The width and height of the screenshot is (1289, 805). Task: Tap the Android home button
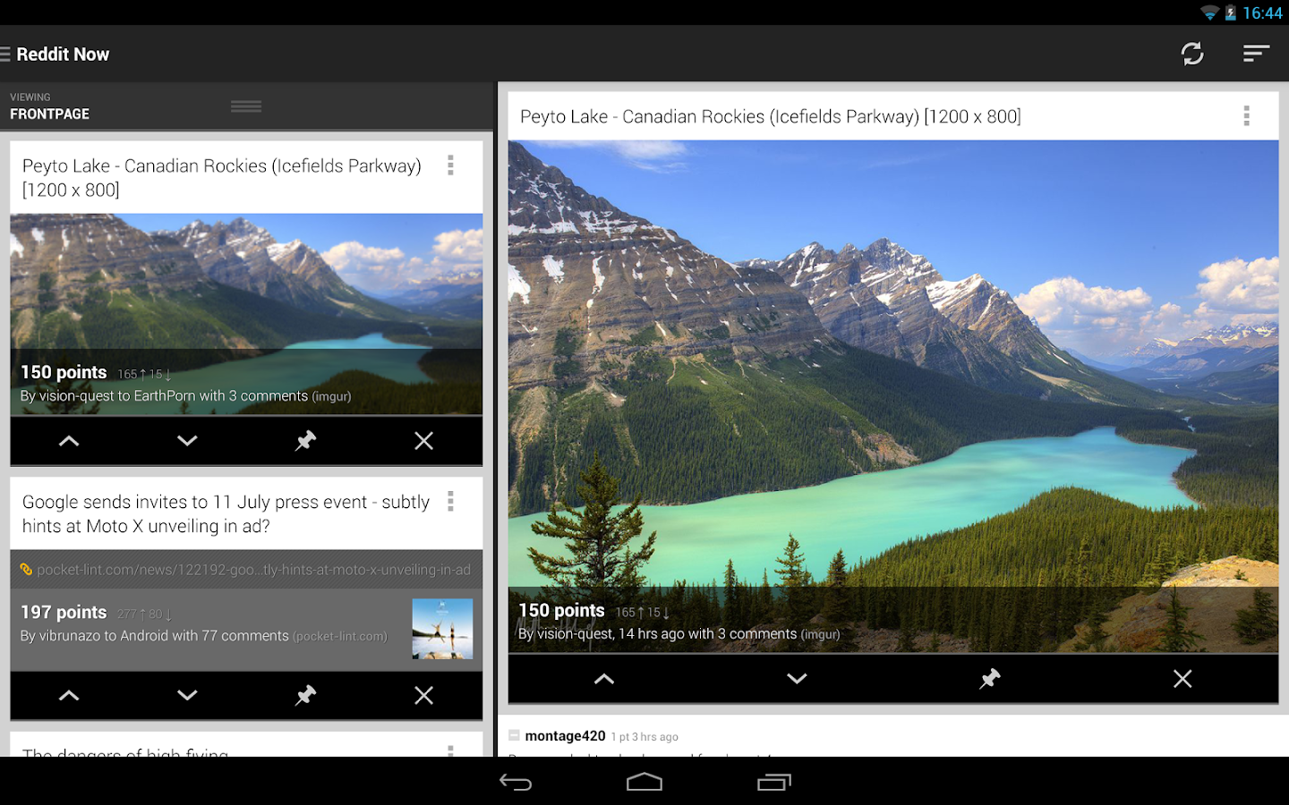[x=644, y=783]
